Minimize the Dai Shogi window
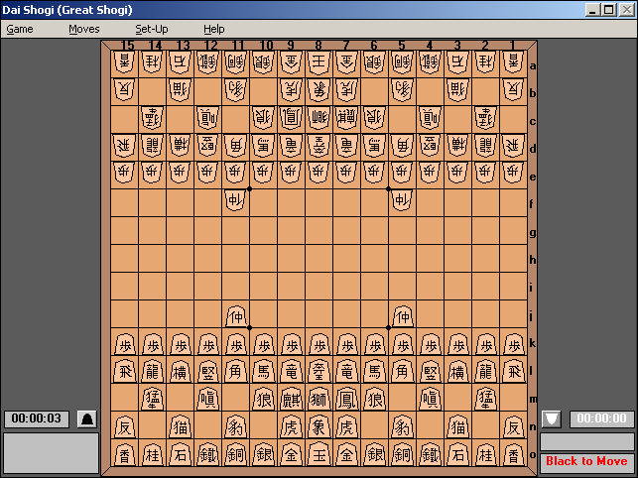 coord(592,10)
